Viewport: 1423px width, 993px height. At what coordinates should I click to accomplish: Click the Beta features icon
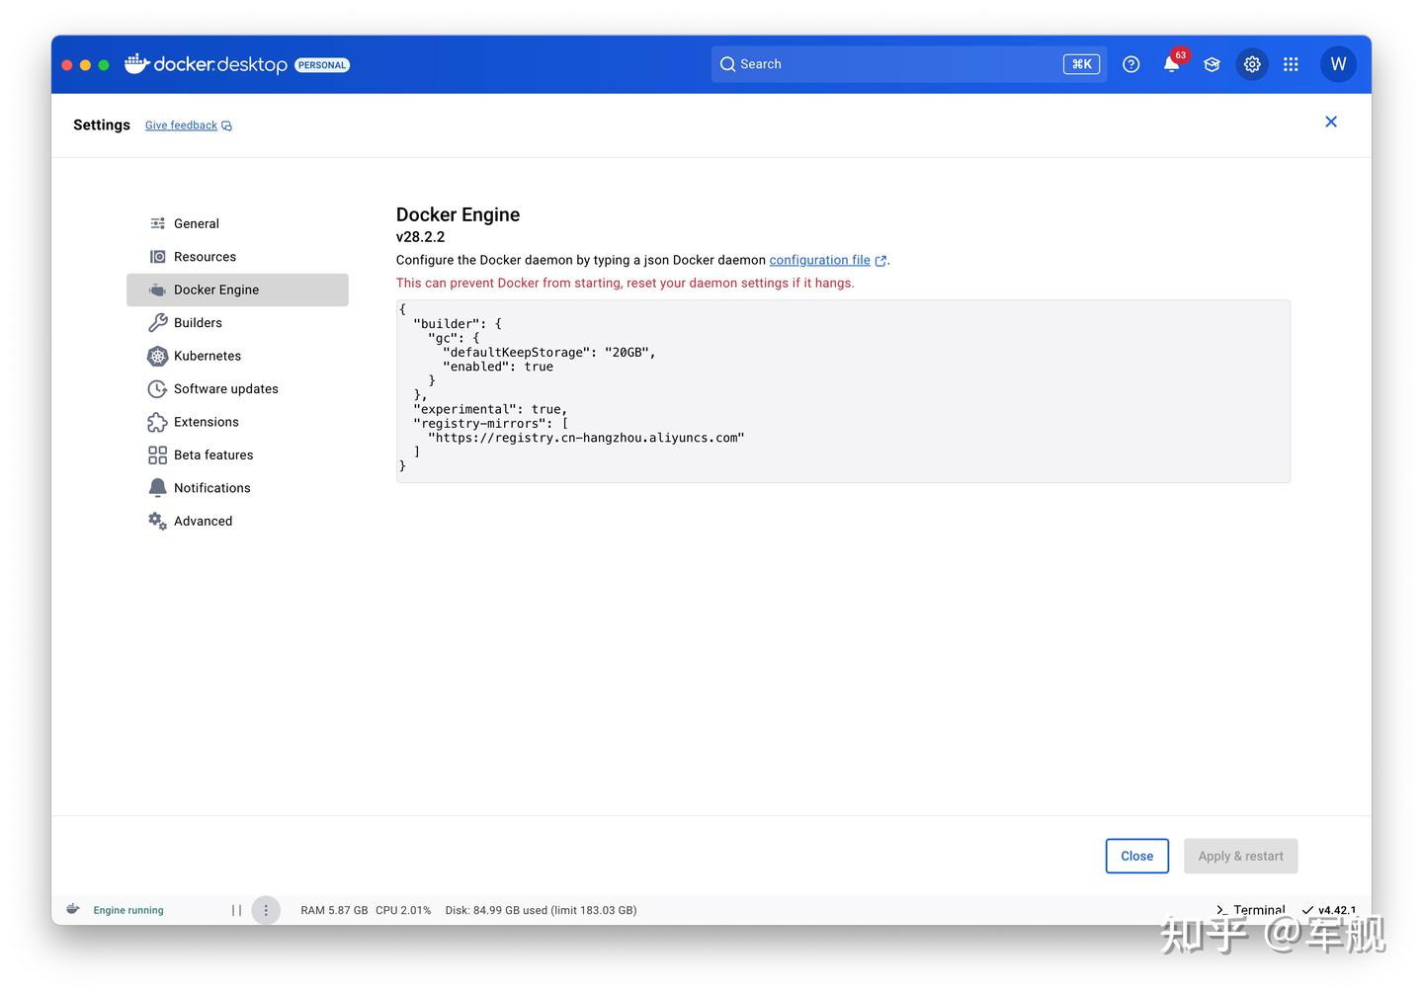(x=157, y=455)
